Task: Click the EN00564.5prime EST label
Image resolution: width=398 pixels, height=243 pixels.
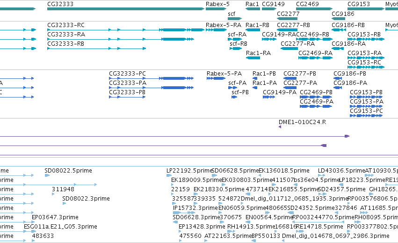Action: (x=269, y=217)
